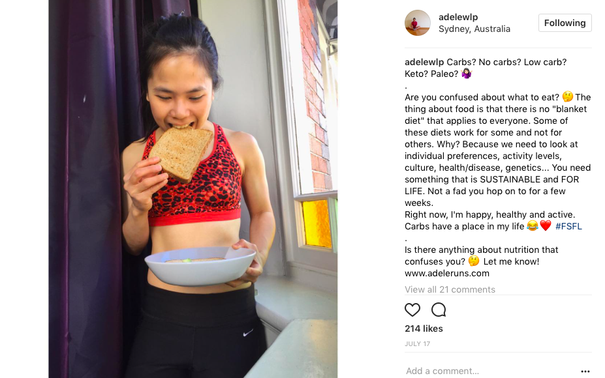Image resolution: width=605 pixels, height=378 pixels.
Task: Click the shrugging woman emoji after 'Paleo?'
Action: point(467,73)
